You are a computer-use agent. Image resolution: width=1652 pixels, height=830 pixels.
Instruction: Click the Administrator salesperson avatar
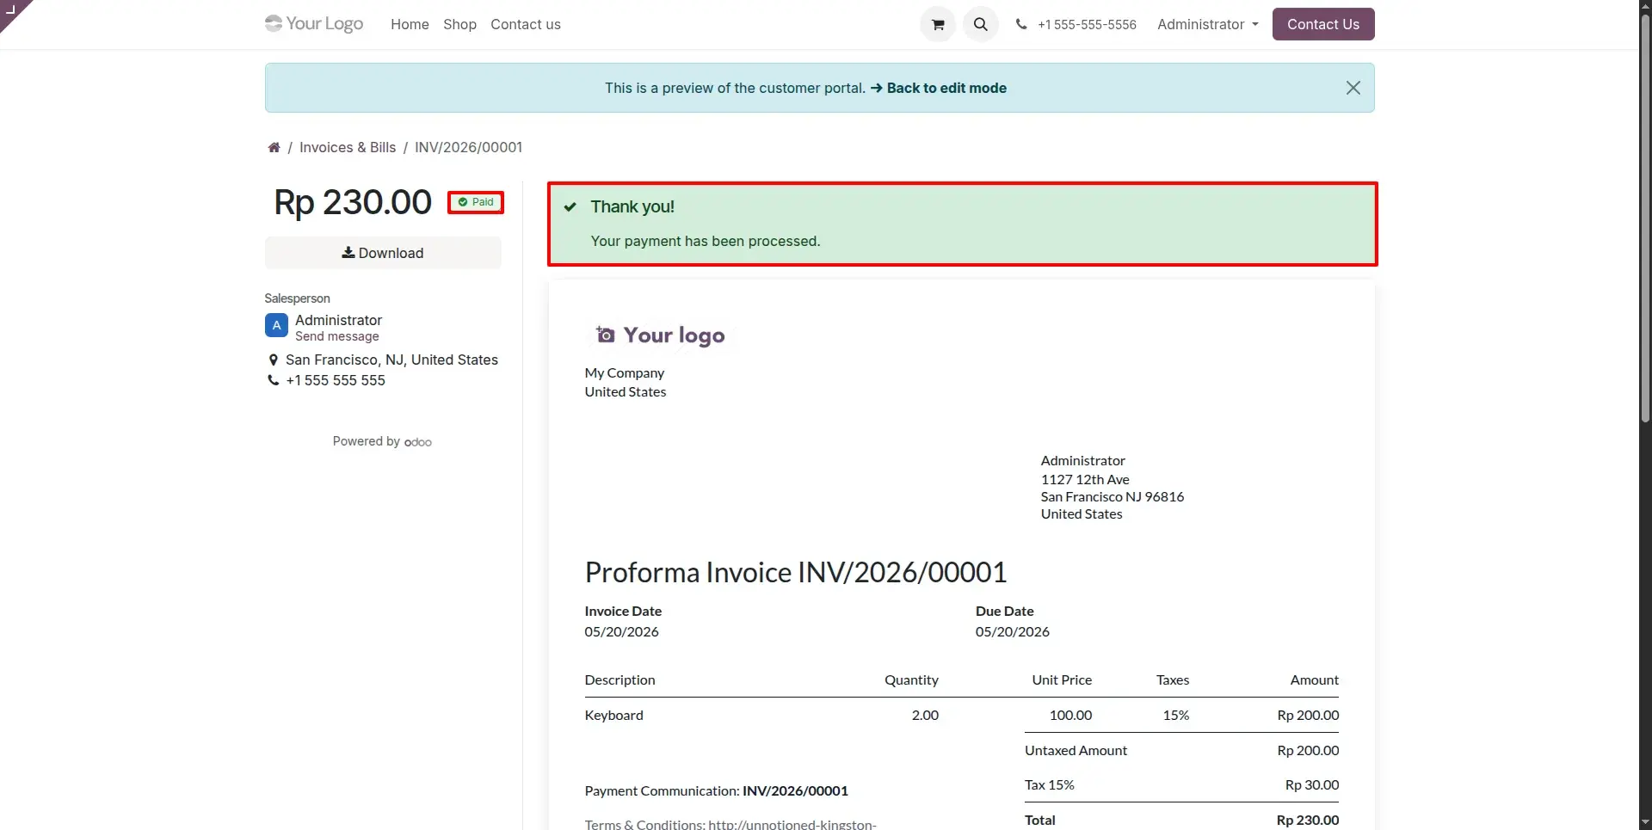tap(276, 326)
